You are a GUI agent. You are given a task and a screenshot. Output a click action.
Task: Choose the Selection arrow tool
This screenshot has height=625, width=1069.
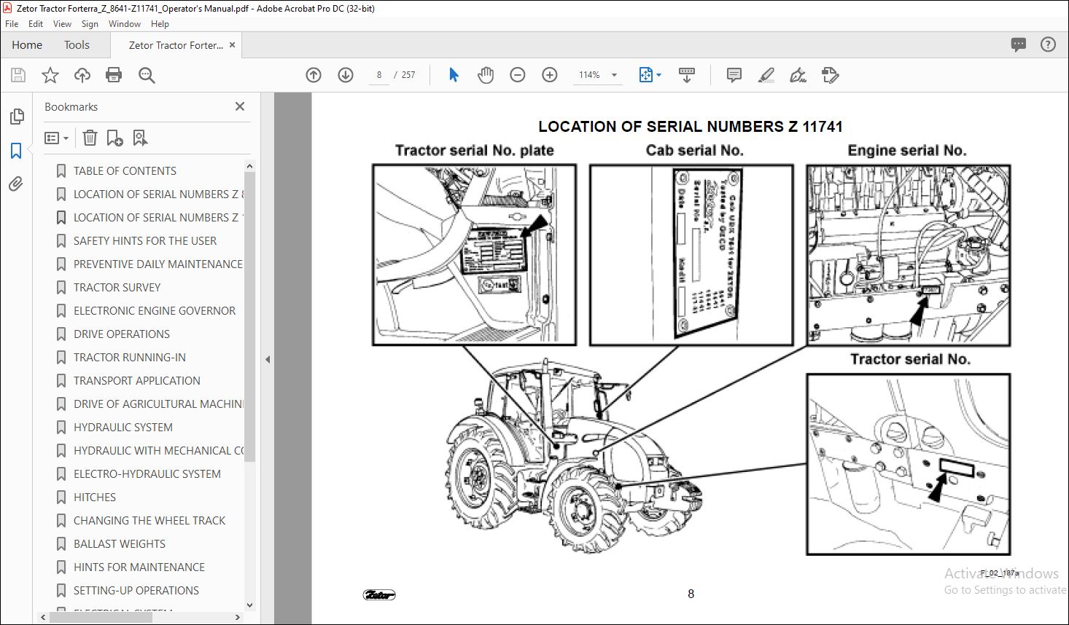click(x=454, y=75)
